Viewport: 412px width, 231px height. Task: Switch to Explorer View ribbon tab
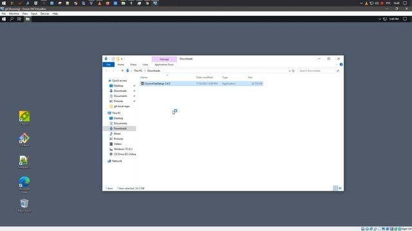(145, 64)
